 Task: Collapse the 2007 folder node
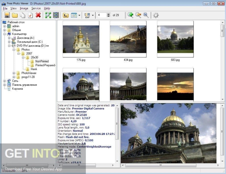(19, 54)
